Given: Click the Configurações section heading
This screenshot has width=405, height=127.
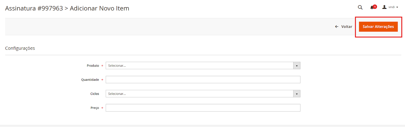Looking at the screenshot, I should click(20, 48).
